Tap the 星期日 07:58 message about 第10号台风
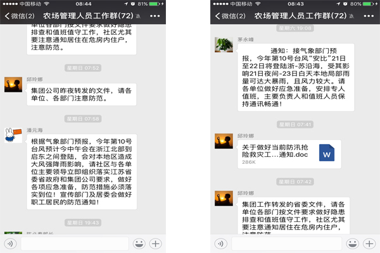The image size is (380, 253). pos(82,171)
